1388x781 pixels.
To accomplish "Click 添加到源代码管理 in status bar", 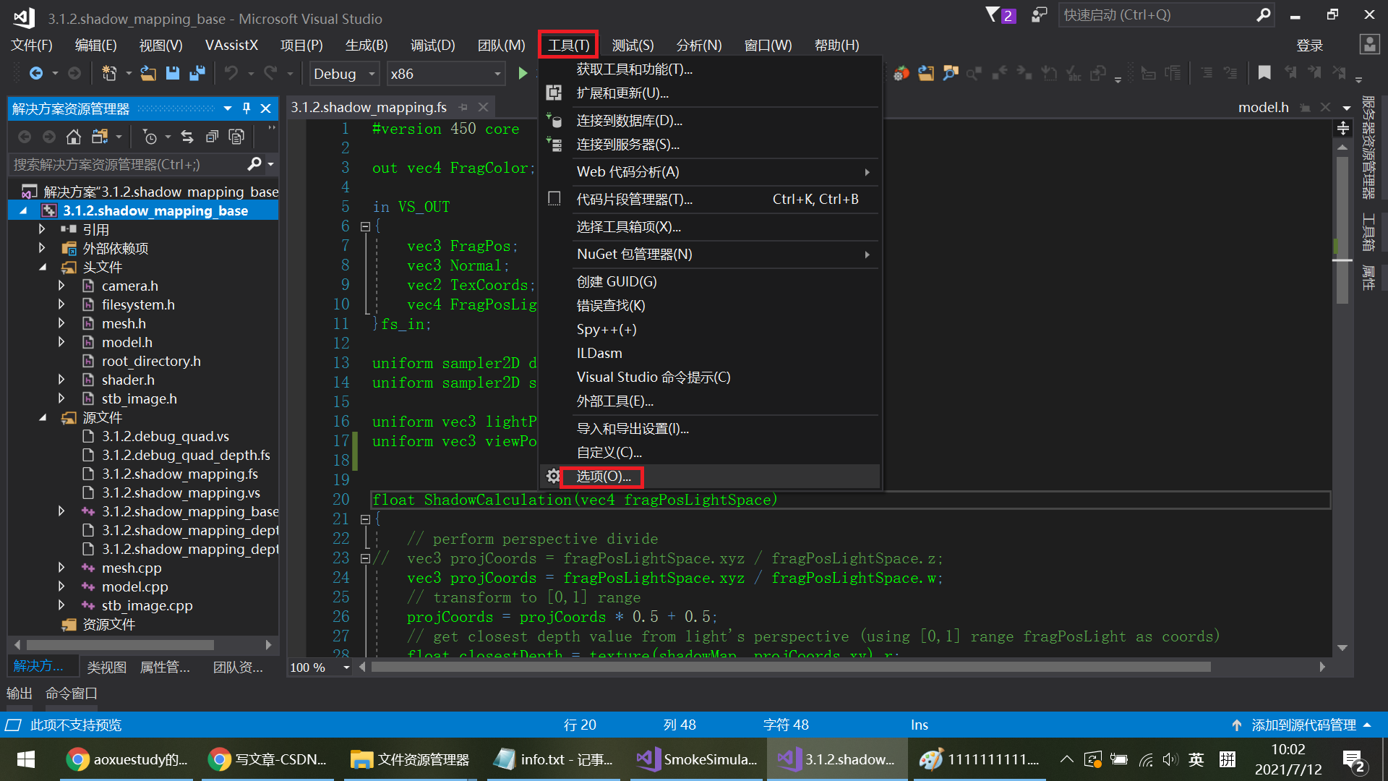I will click(1303, 725).
